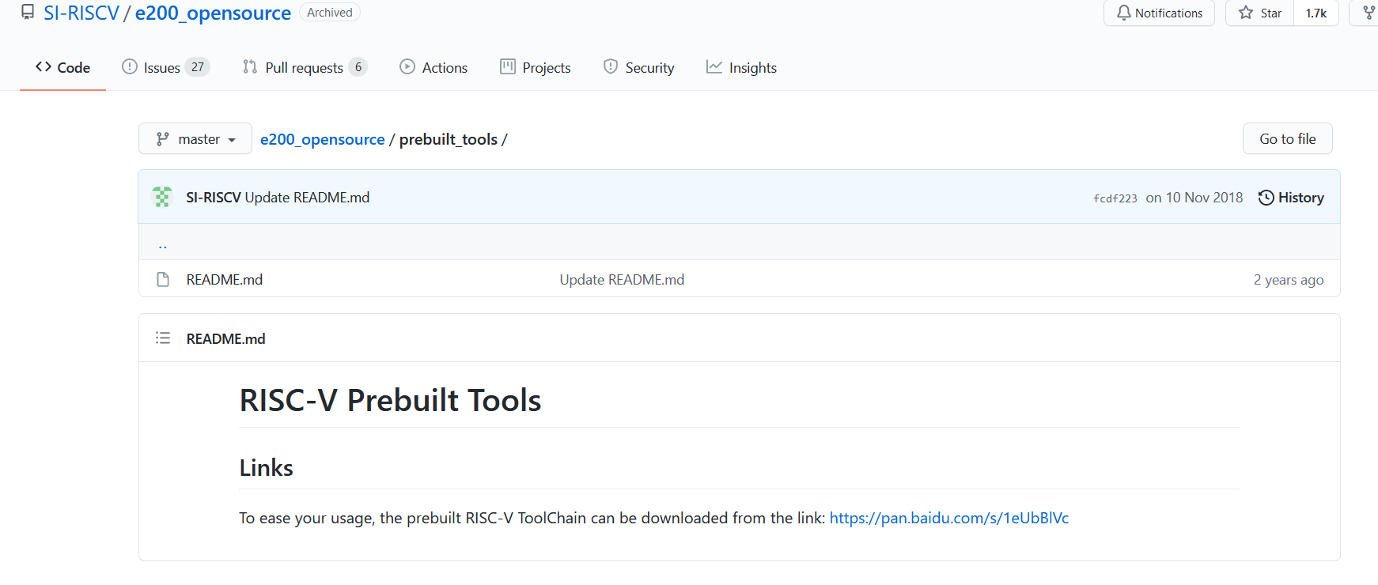The image size is (1378, 585).
Task: Open the Issues tab
Action: point(165,68)
